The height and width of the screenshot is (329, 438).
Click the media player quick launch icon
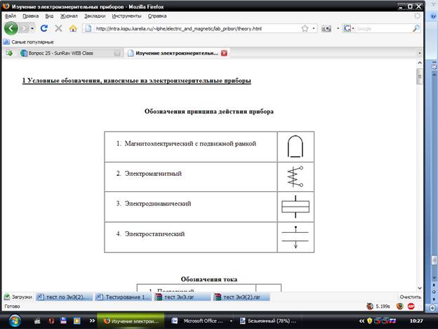click(x=77, y=321)
